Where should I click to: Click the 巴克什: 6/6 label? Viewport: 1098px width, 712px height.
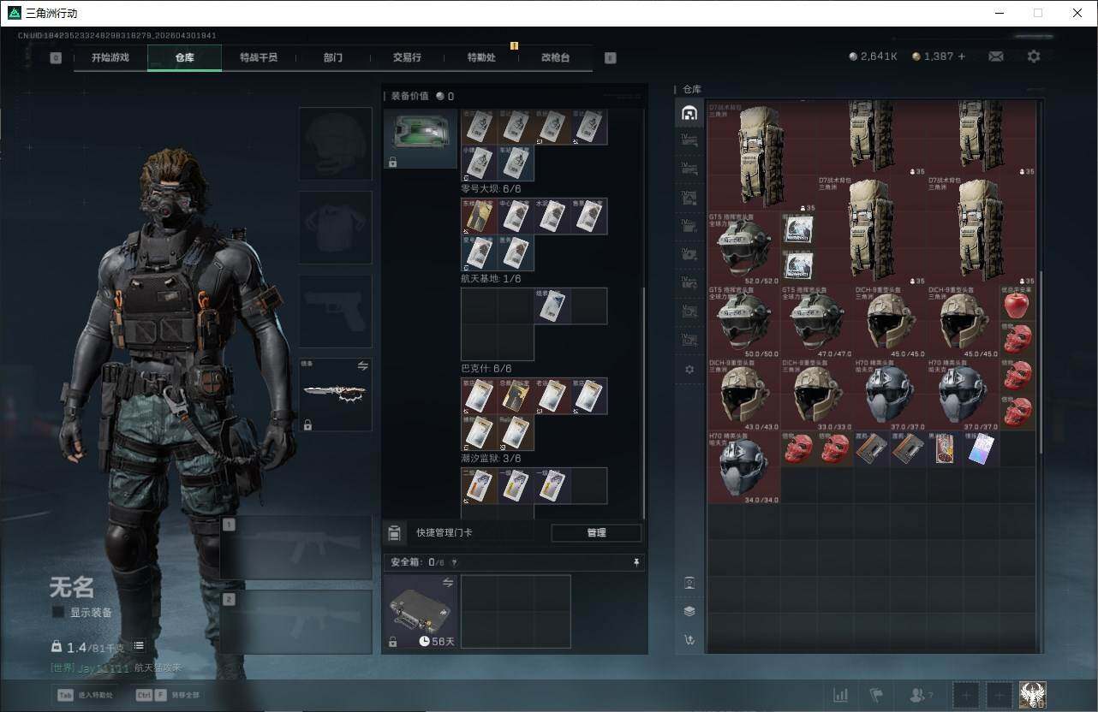click(x=486, y=369)
